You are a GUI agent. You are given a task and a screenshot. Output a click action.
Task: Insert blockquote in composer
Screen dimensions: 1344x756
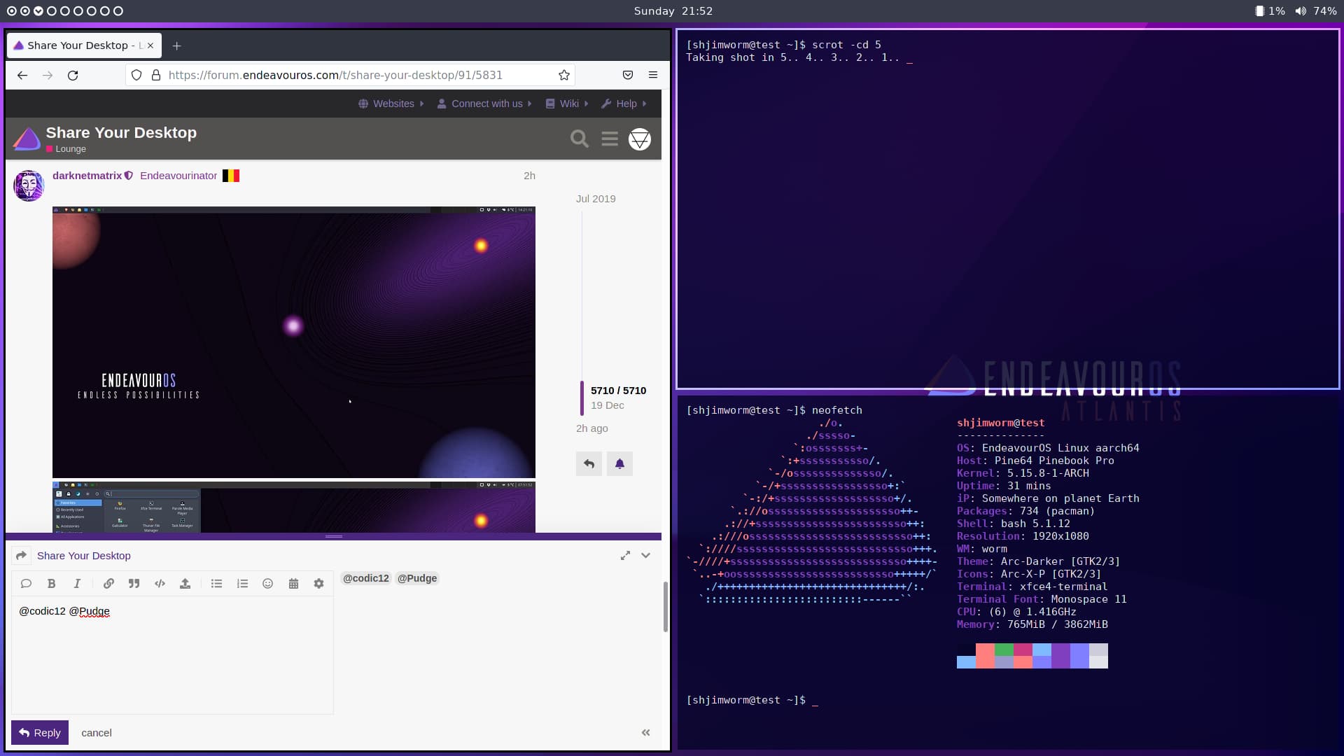[x=134, y=583]
